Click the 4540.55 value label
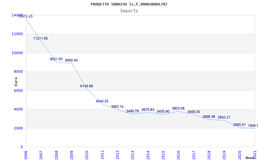 (x=102, y=101)
